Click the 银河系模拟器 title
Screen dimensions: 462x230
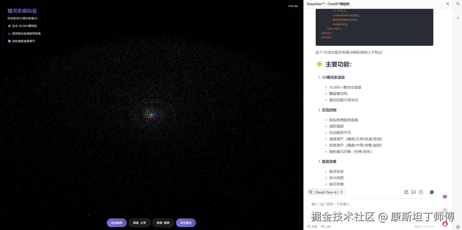pos(22,11)
